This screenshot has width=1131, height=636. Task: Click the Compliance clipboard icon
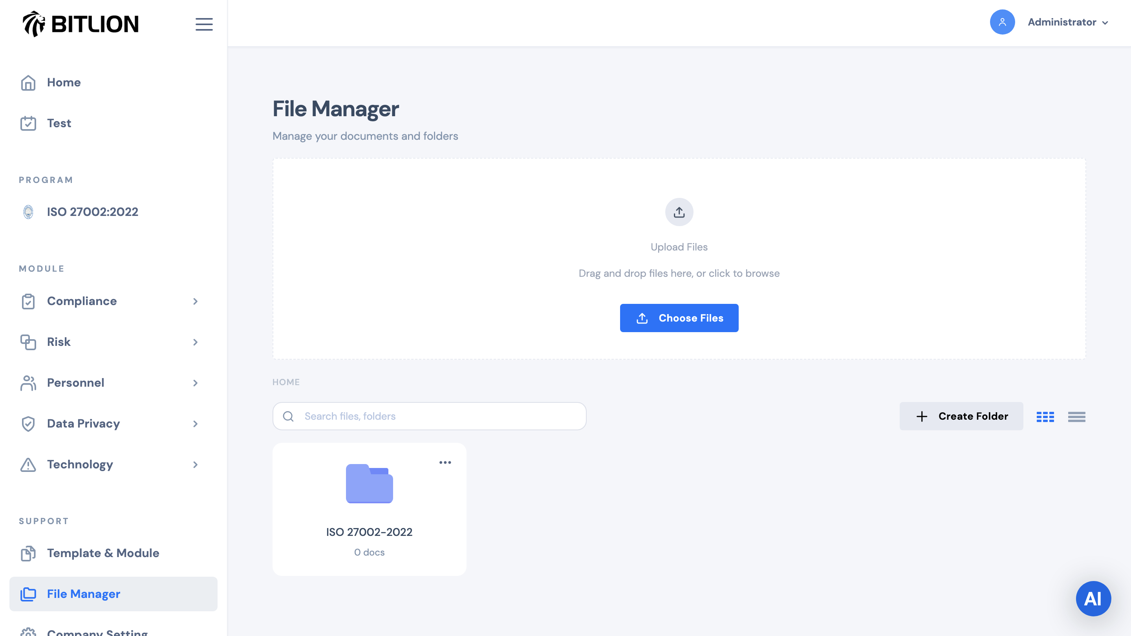[28, 301]
